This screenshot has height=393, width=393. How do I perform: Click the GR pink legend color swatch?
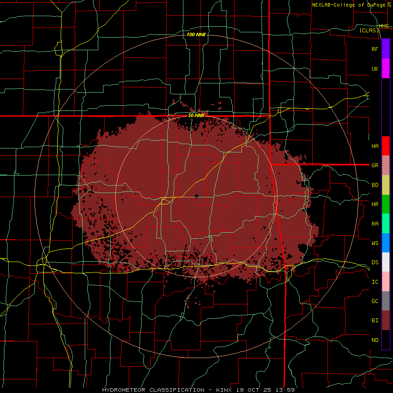click(386, 165)
